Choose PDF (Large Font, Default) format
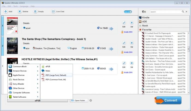The height and width of the screenshot is (111, 191). tap(56, 75)
